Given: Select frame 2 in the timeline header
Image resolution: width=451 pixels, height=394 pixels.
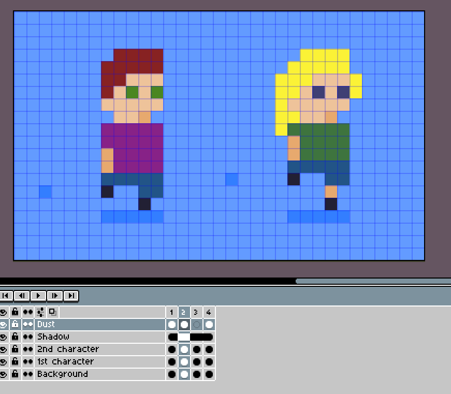Looking at the screenshot, I should pos(184,312).
